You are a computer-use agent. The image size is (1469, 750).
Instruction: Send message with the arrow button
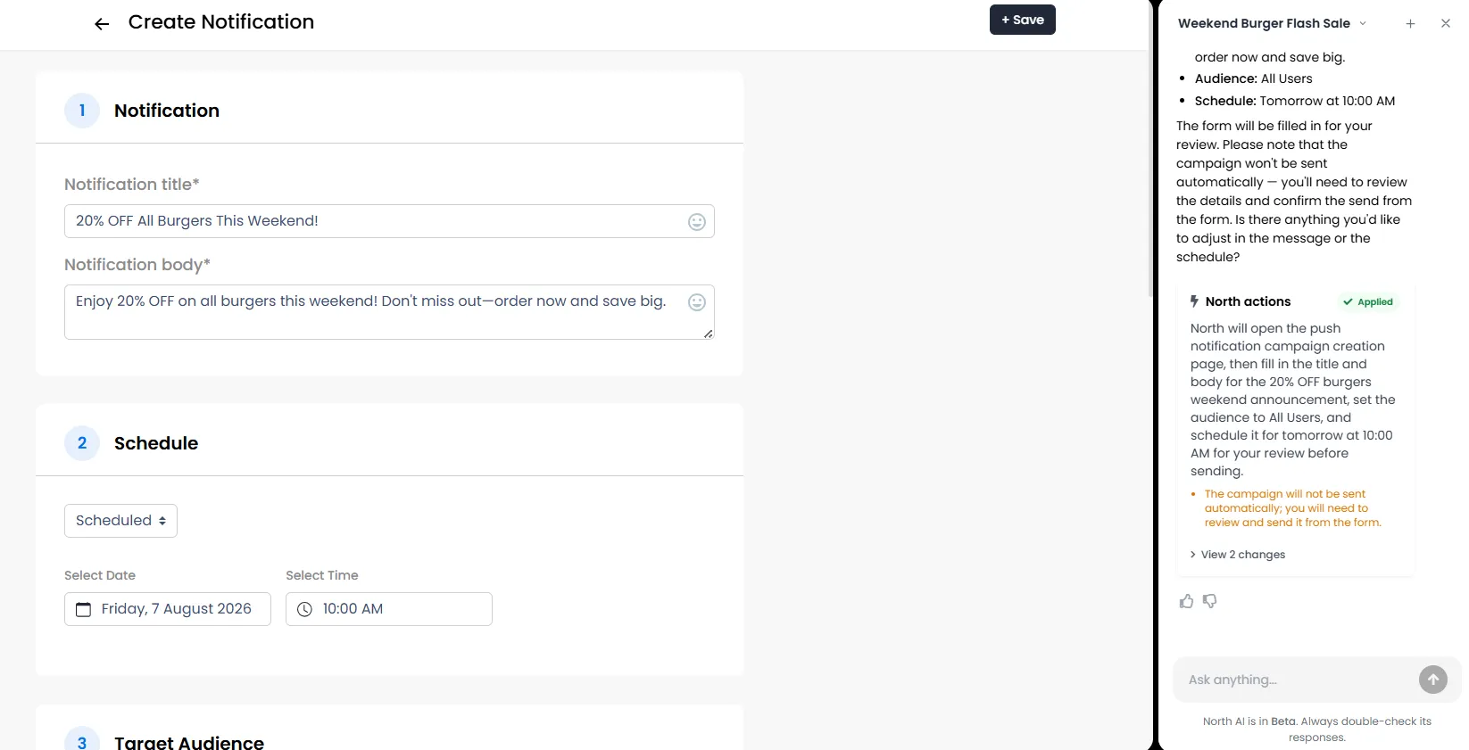click(x=1433, y=680)
